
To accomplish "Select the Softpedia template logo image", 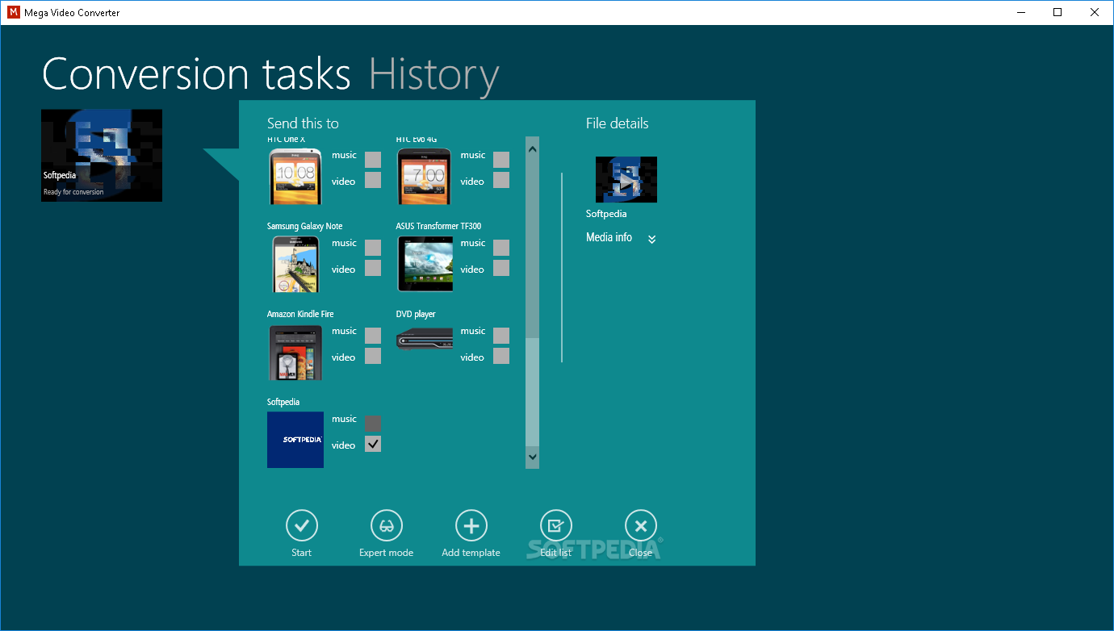I will point(295,440).
